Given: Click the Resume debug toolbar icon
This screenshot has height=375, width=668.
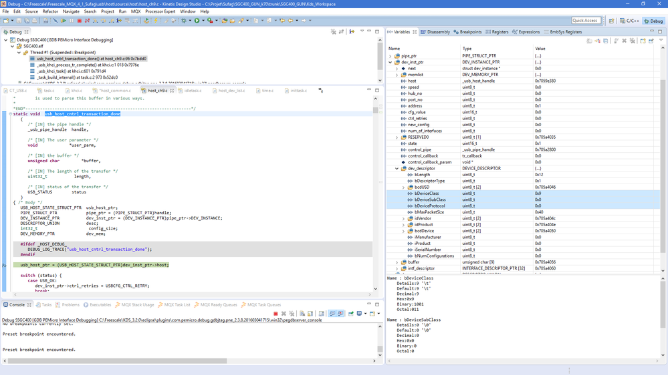Looking at the screenshot, I should [x=63, y=21].
